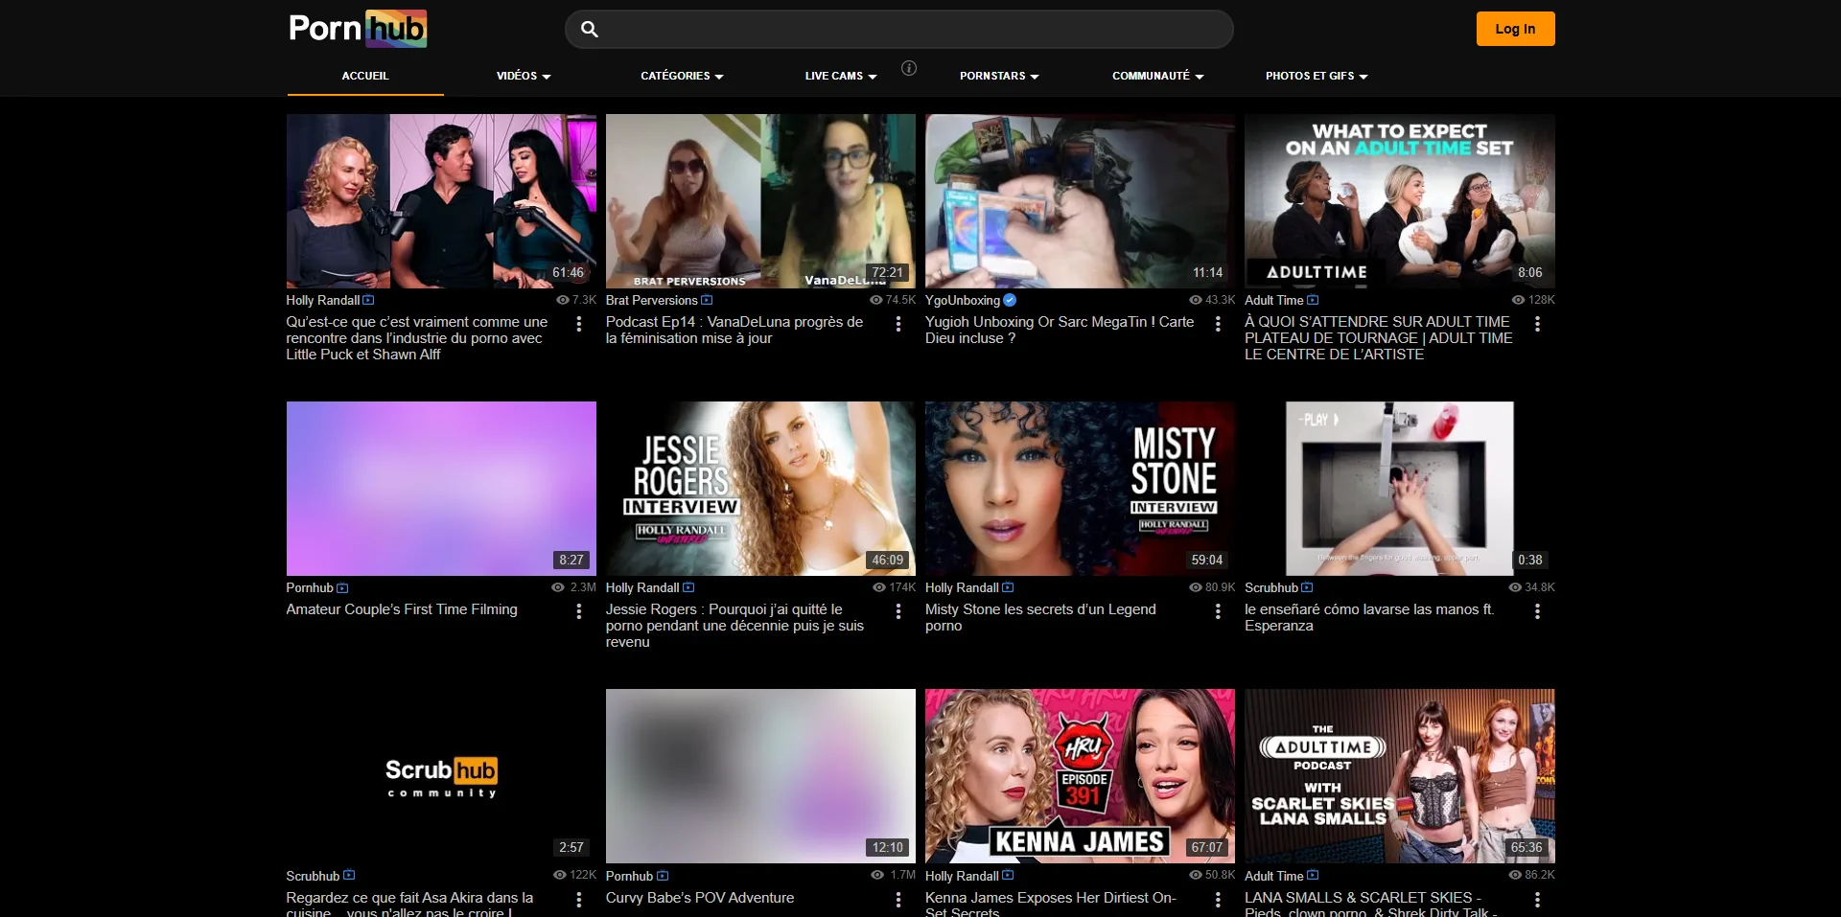Open three-dot menu for Yugioh Unboxing video
The height and width of the screenshot is (917, 1841).
click(x=1218, y=324)
